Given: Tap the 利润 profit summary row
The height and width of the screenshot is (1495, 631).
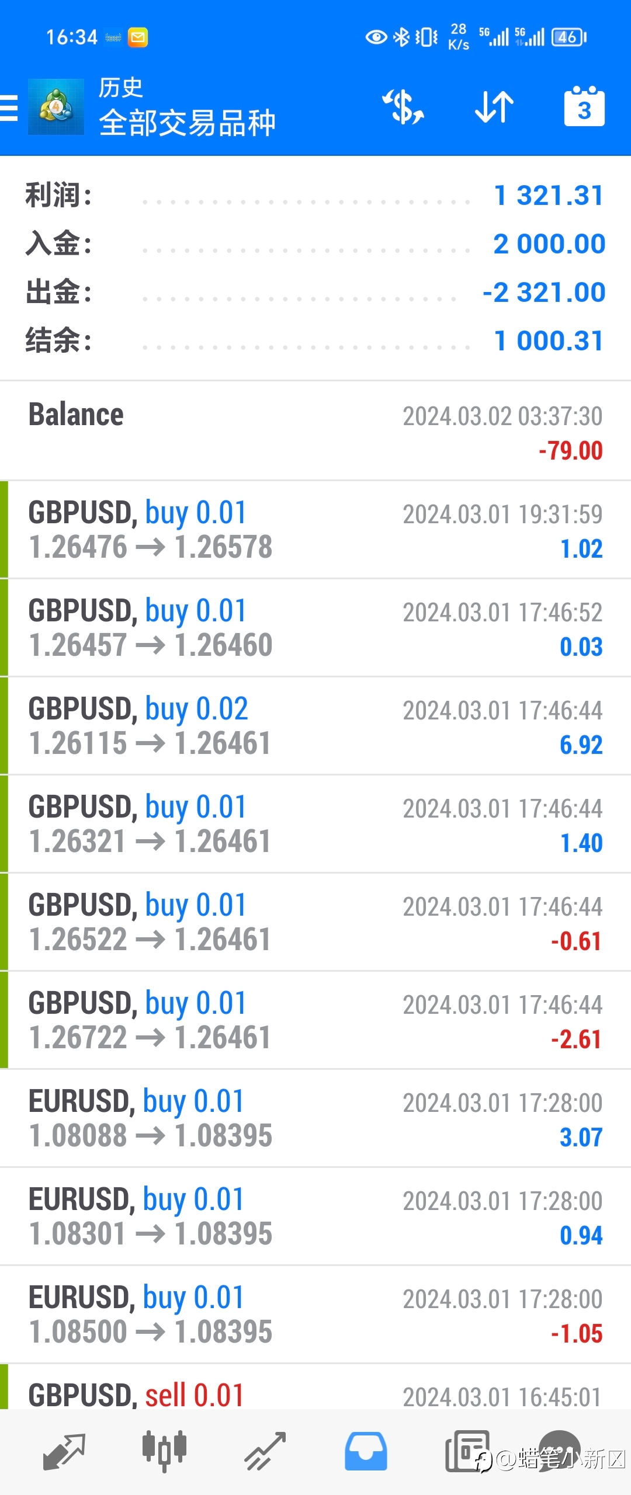Looking at the screenshot, I should click(315, 195).
